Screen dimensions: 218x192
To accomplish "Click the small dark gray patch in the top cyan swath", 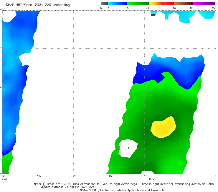I will click(153, 15).
